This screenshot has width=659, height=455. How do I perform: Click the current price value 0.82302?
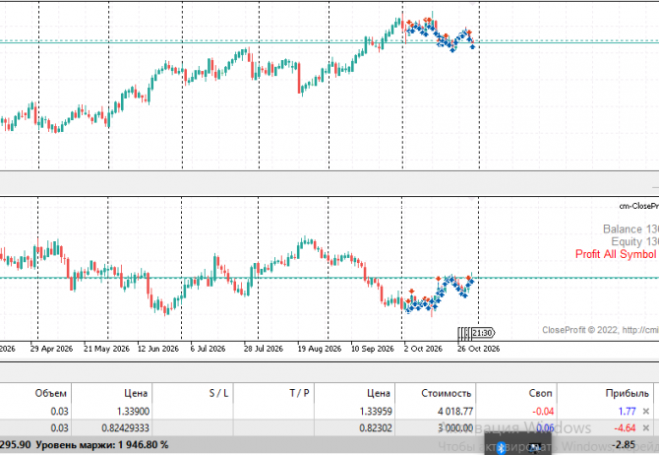376,428
